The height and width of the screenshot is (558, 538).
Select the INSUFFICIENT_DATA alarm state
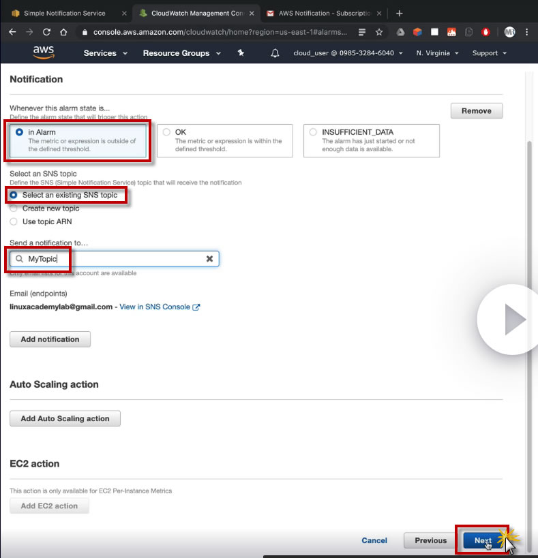pos(372,140)
